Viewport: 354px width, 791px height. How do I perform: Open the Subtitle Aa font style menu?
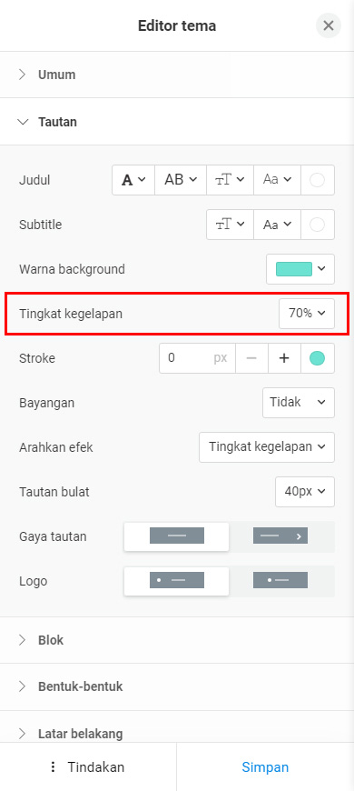point(278,225)
